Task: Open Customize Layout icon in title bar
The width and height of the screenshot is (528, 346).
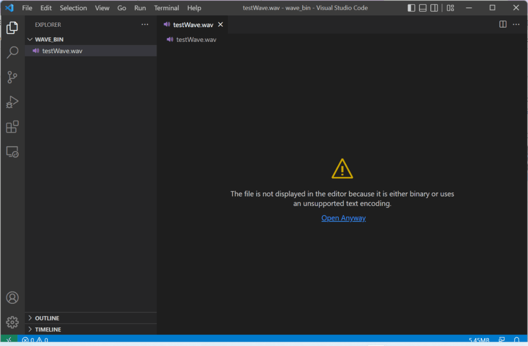Action: pos(450,8)
